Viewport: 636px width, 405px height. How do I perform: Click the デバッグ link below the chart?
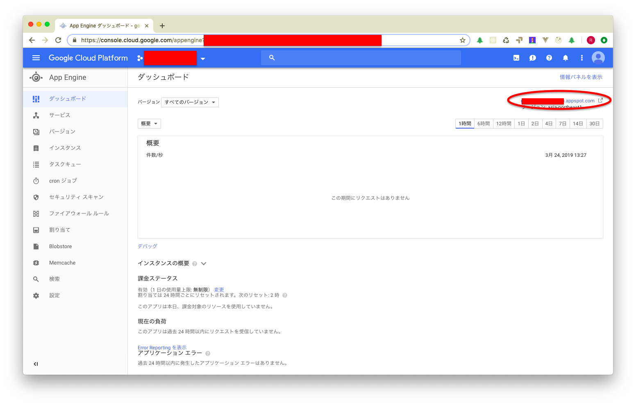(x=147, y=246)
